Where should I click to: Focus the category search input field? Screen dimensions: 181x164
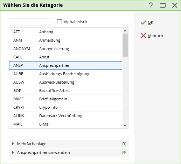pos(31,22)
